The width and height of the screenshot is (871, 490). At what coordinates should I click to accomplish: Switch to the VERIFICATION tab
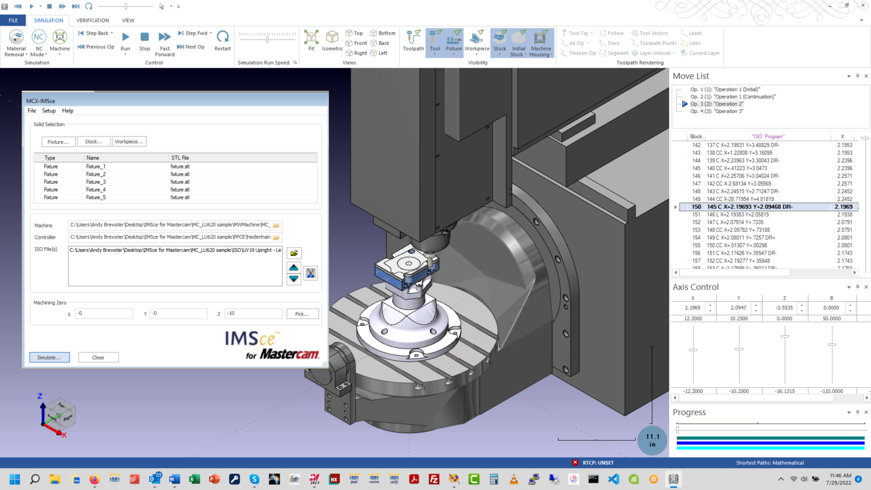pyautogui.click(x=92, y=20)
